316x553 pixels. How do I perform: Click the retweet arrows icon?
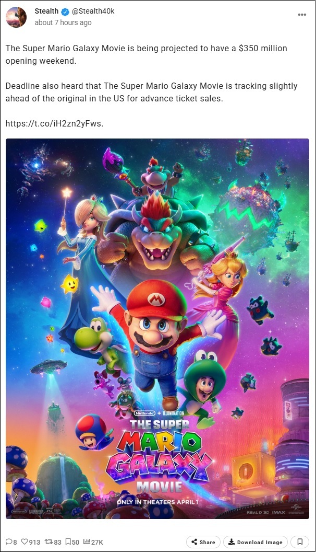(48, 542)
